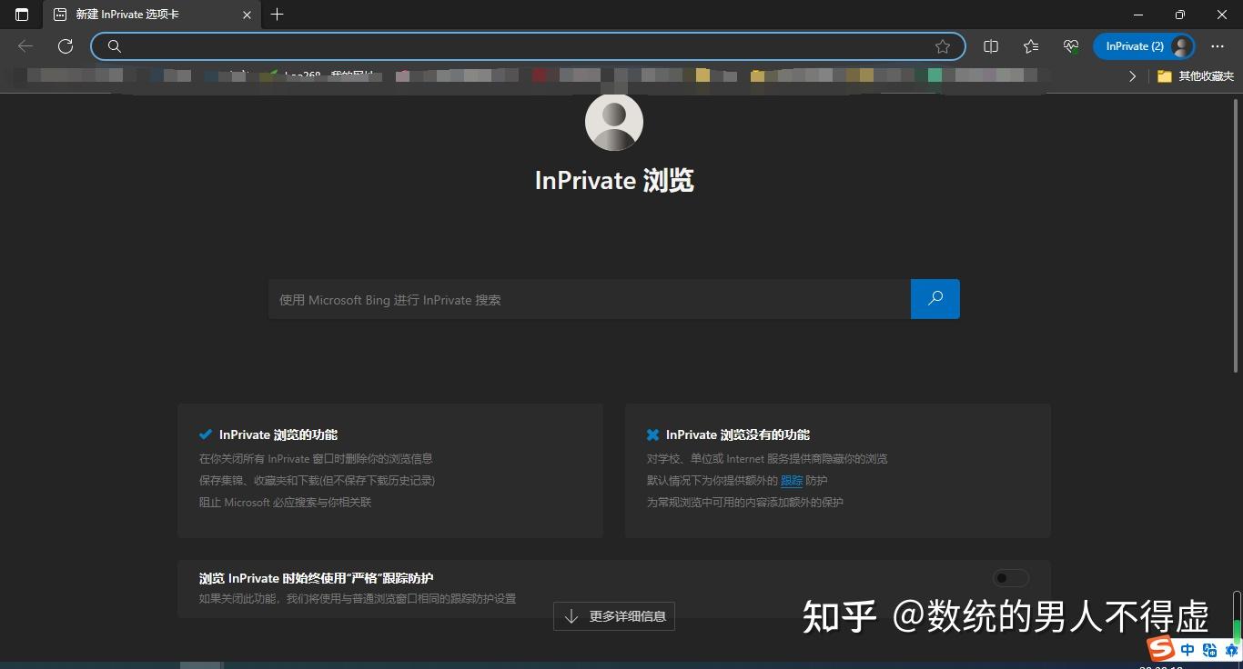
Task: Click text '为常规浏览中可用的内容添加额外的保护'
Action: tap(745, 502)
